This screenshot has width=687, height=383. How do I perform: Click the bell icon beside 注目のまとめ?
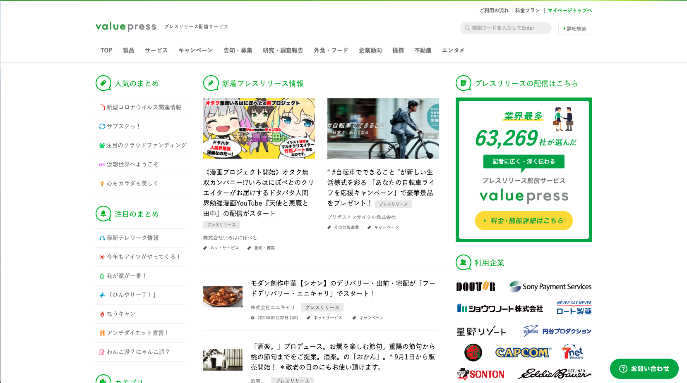click(x=103, y=214)
